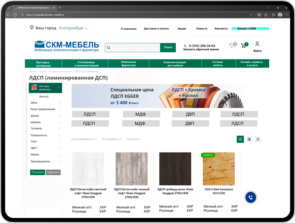Open the shopping cart icon
This screenshot has width=295, height=223.
point(243,46)
